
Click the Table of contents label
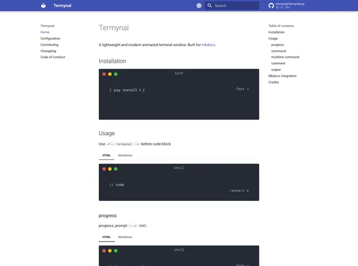click(281, 26)
